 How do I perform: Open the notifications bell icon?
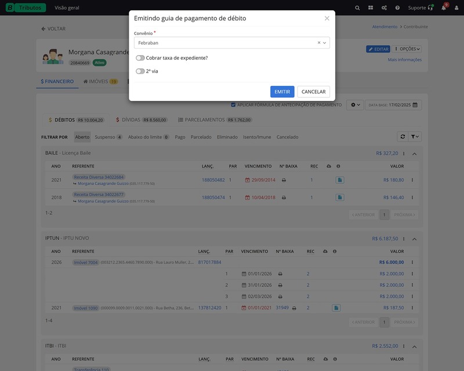[x=444, y=8]
